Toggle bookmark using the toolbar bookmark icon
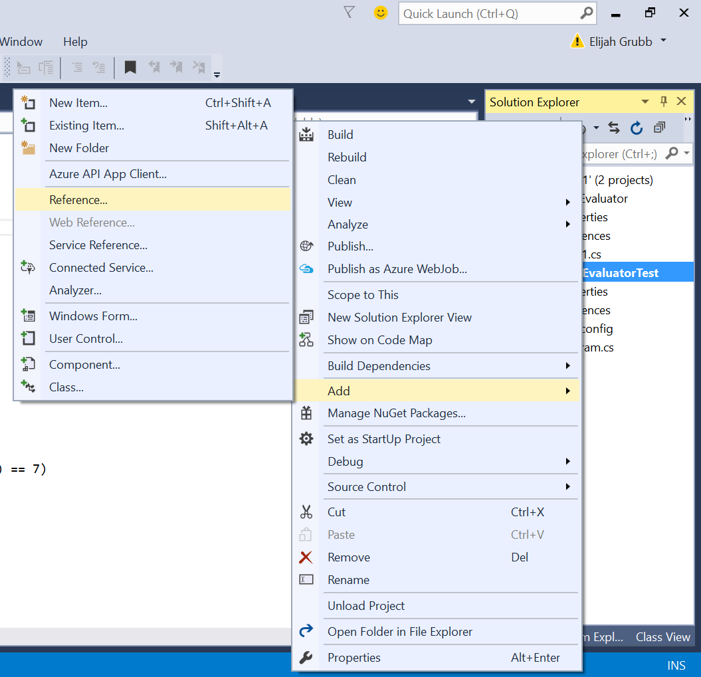 [x=130, y=67]
